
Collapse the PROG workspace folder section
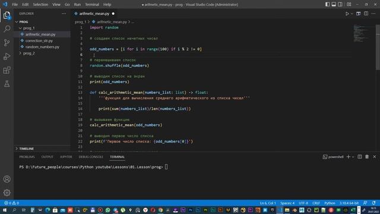[x=24, y=22]
